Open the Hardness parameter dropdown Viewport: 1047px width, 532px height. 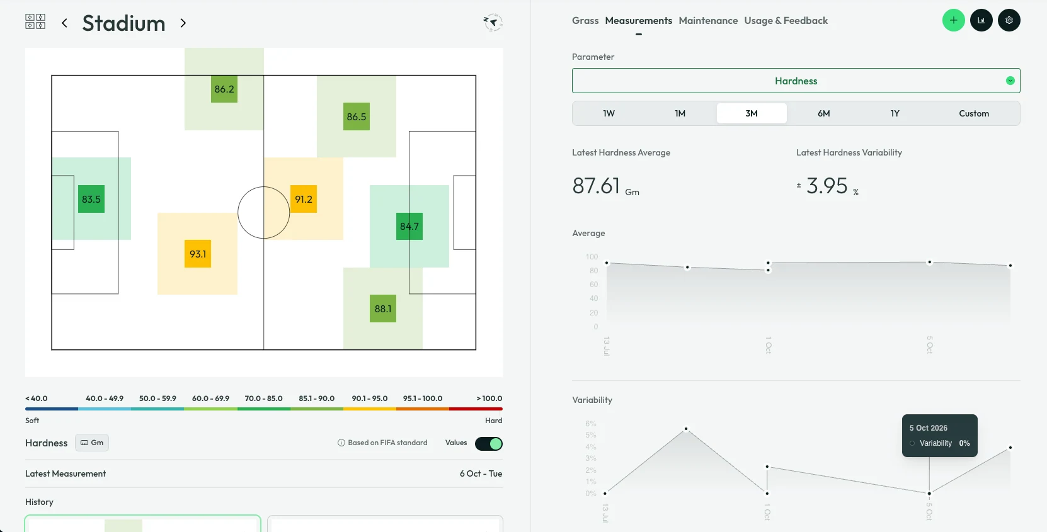tap(796, 81)
